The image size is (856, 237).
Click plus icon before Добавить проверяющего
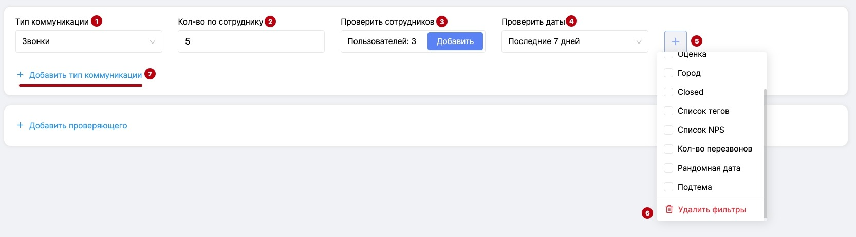(x=21, y=125)
